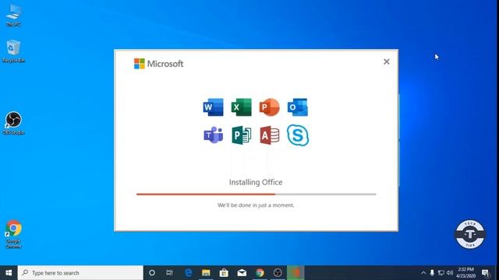Click the Skype icon in Office installer
Viewport: 499px width, 280px height.
coord(298,135)
